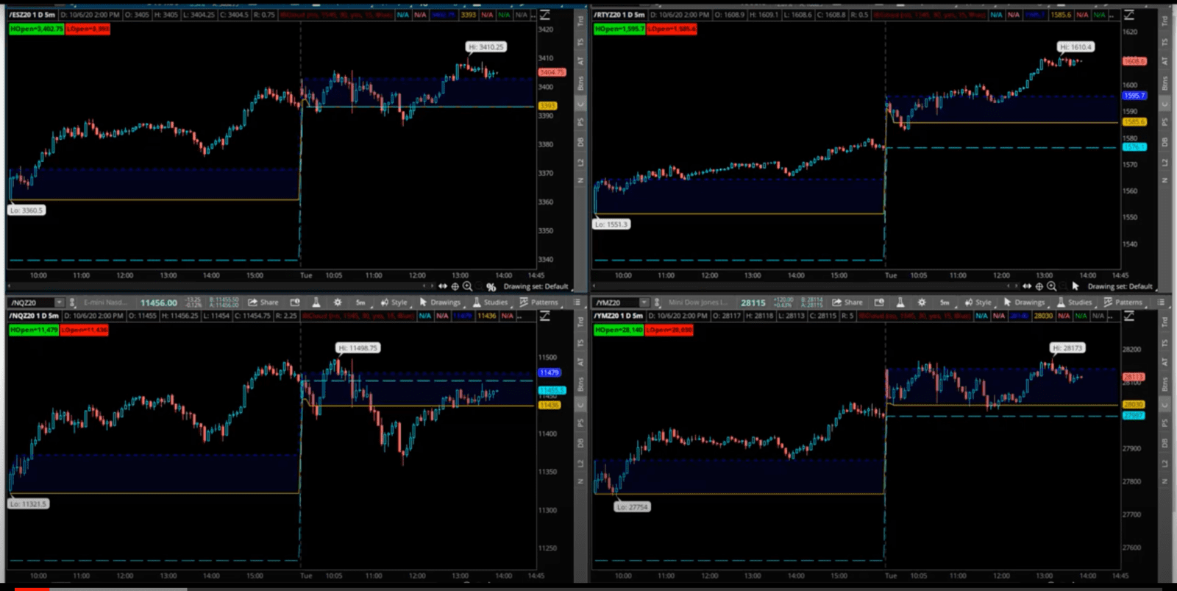Screen dimensions: 1177x591
Task: Click the /NQZ20 symbol input field
Action: tap(32, 302)
